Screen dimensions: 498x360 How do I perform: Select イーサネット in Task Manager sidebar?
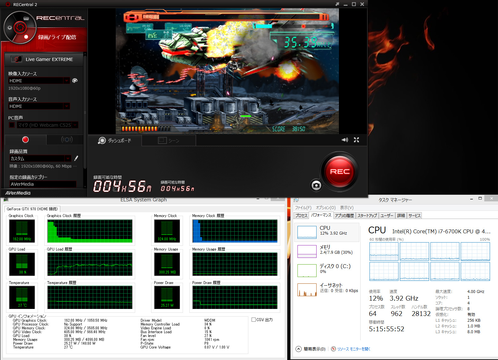pos(327,289)
